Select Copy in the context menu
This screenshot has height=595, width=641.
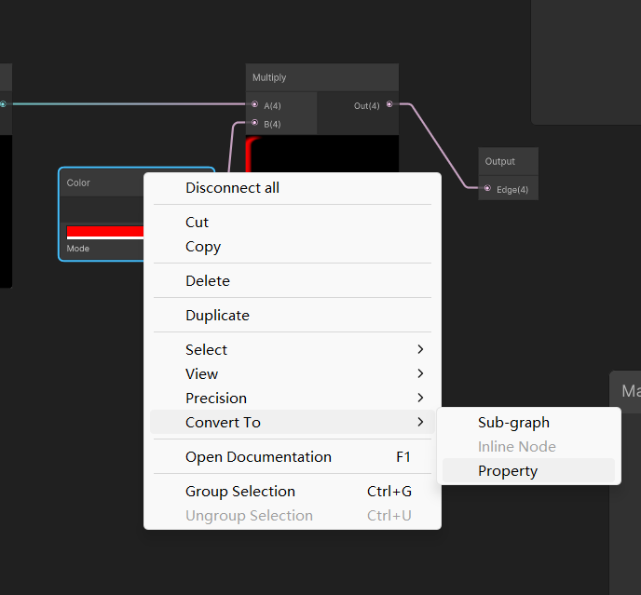pyautogui.click(x=203, y=247)
